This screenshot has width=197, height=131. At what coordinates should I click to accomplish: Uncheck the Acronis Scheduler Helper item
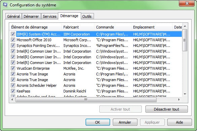pos(13,85)
